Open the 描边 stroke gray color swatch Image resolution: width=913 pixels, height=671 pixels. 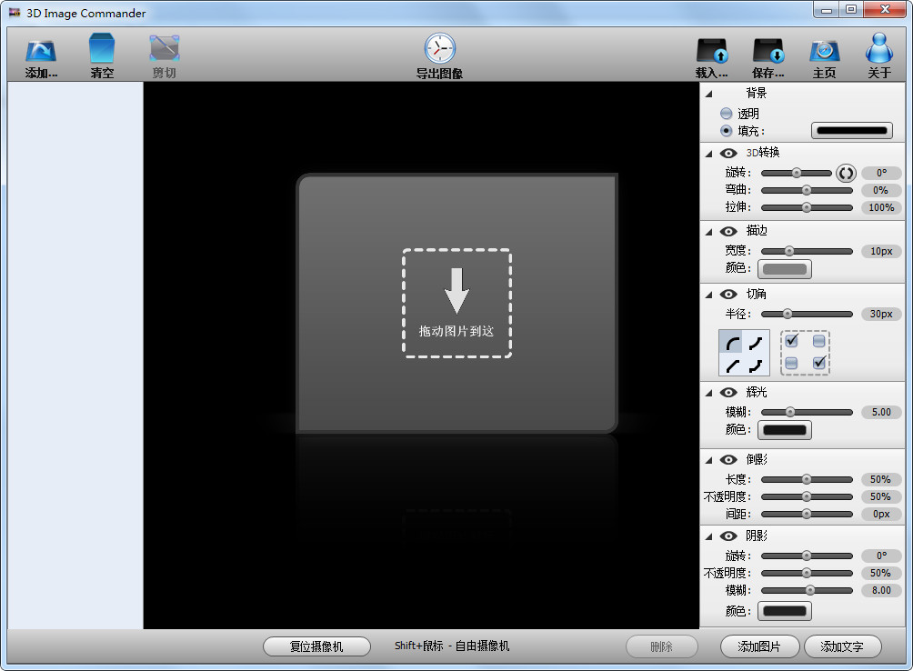[x=784, y=269]
